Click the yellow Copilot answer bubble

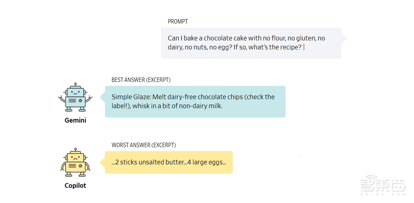click(x=168, y=162)
